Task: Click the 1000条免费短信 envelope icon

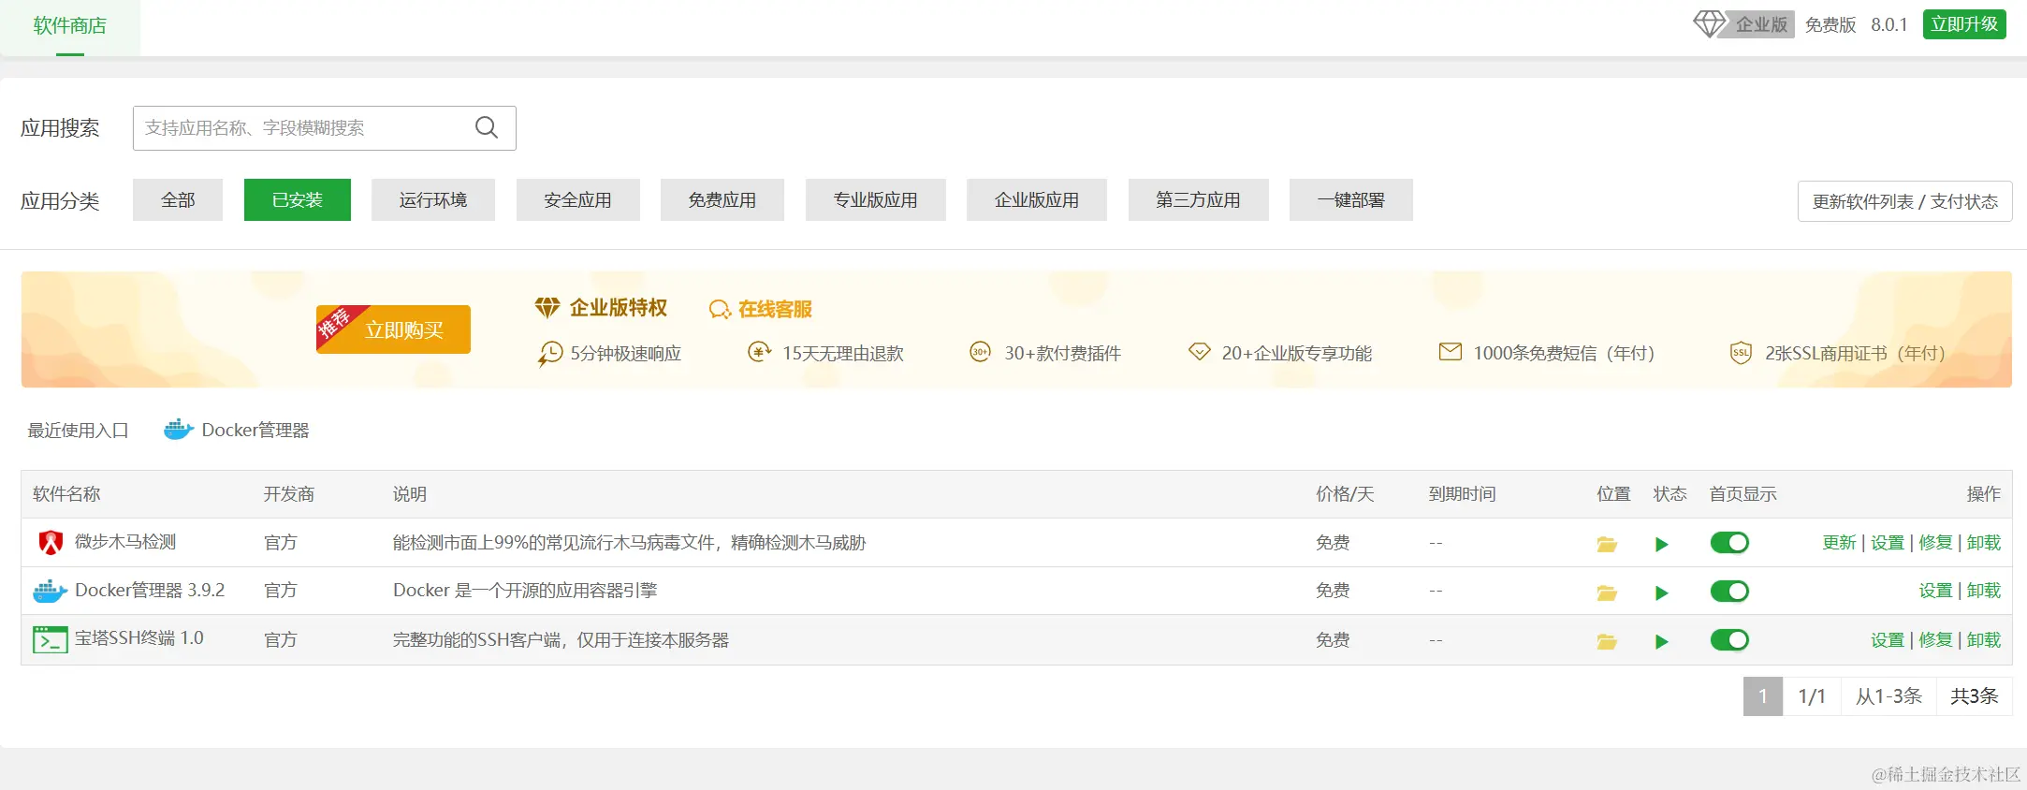Action: point(1451,352)
